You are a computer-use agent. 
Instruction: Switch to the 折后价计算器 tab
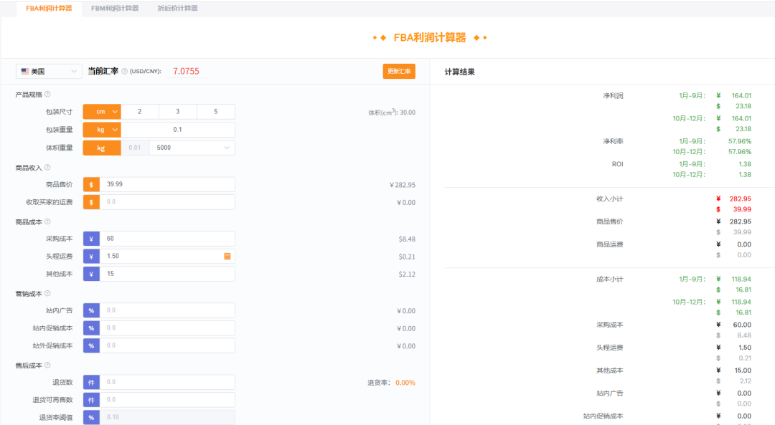point(177,9)
